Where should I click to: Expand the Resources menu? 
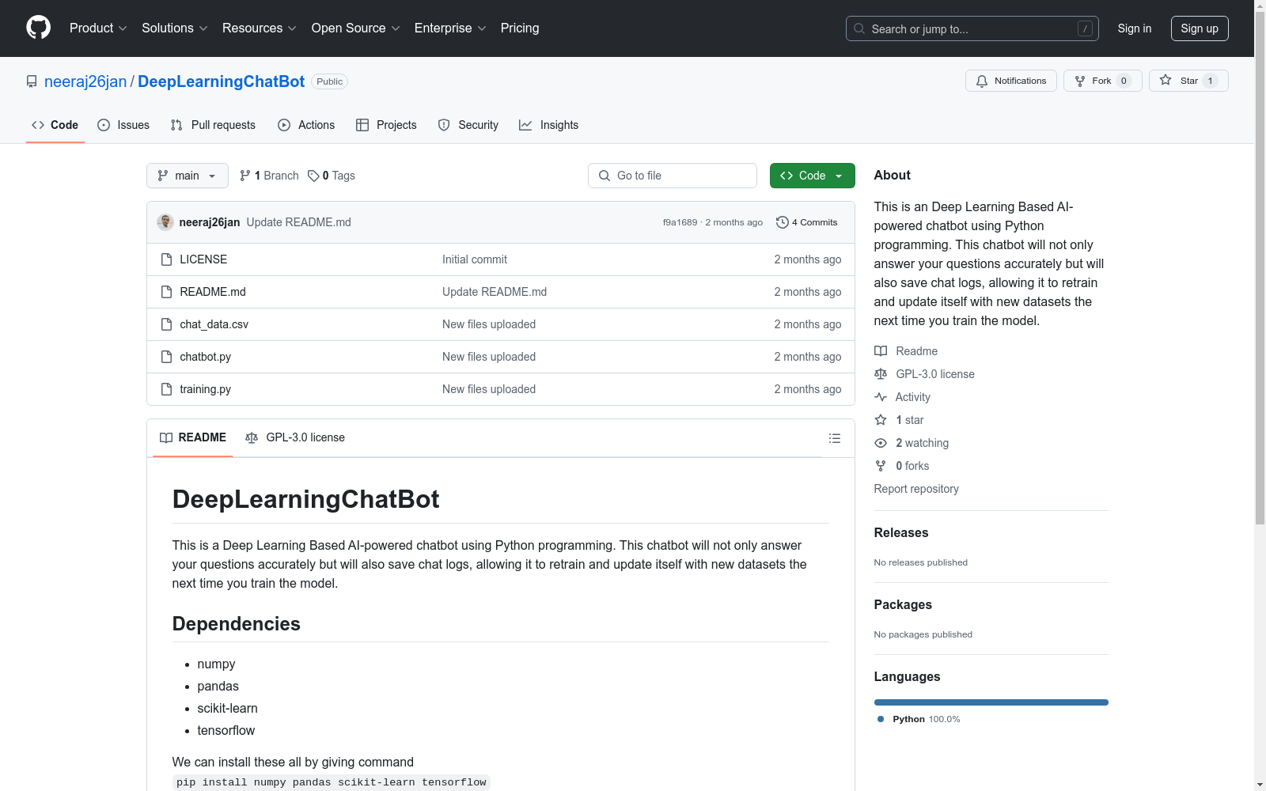pos(260,28)
